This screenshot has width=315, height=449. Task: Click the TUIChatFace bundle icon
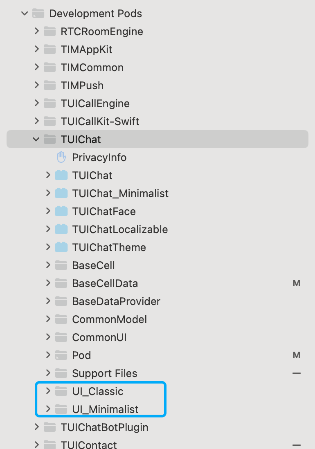61,211
